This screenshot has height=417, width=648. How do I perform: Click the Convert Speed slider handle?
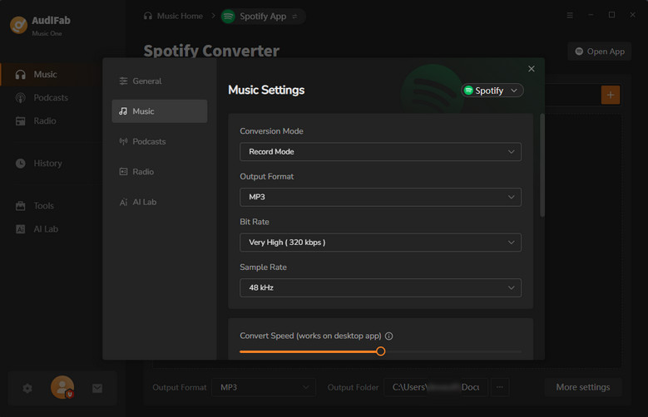(381, 351)
